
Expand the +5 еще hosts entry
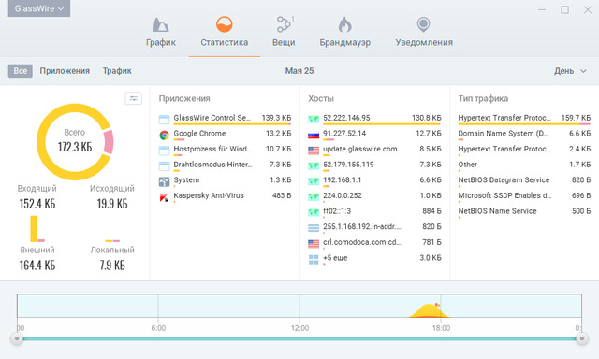pos(374,258)
